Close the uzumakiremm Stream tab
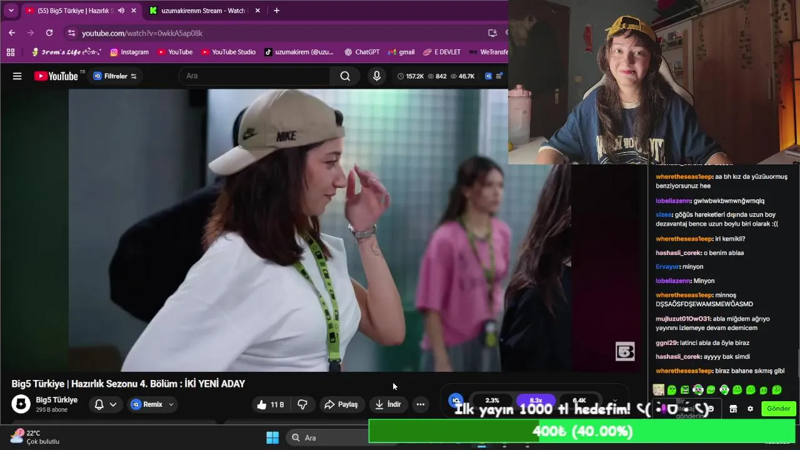The width and height of the screenshot is (800, 450). 257,11
